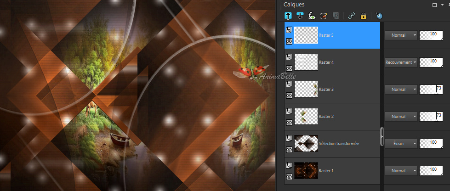Open the Recouvrement blend mode dropdown
The image size is (450, 191).
pos(401,62)
